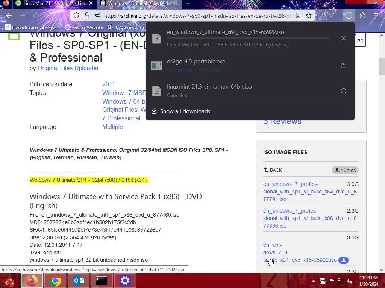Open the site permissions icon in address bar
385x288 pixels.
pyautogui.click(x=97, y=16)
